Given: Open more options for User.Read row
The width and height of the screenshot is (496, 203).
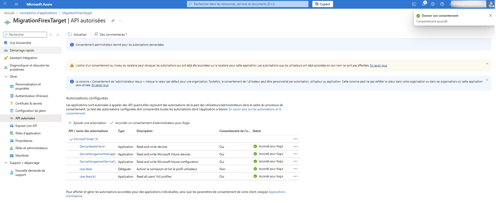Looking at the screenshot, I should click(295, 169).
